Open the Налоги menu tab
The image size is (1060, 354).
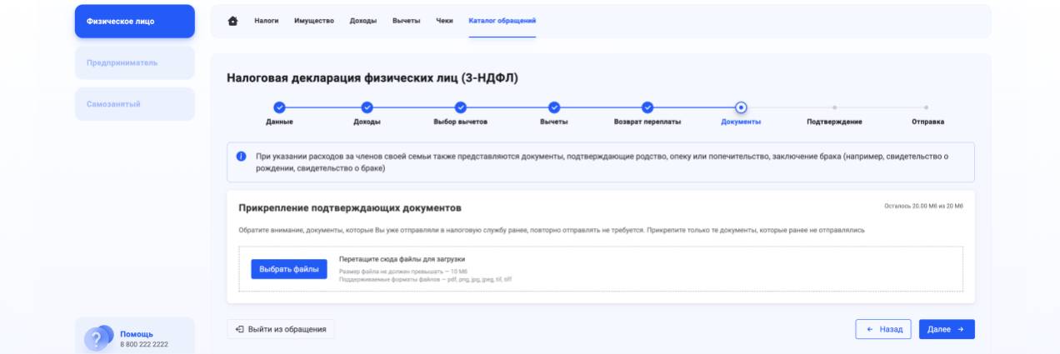(266, 21)
